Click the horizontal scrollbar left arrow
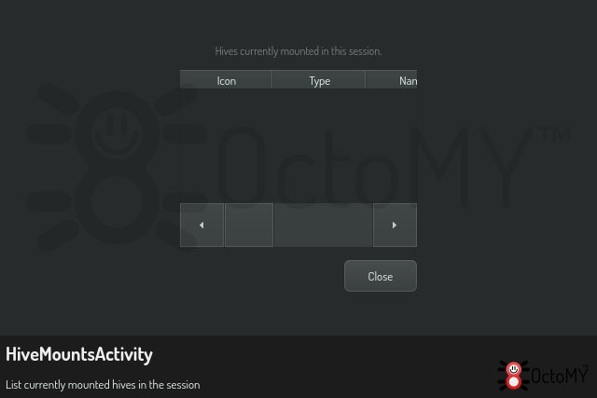Image resolution: width=597 pixels, height=398 pixels. click(x=201, y=225)
